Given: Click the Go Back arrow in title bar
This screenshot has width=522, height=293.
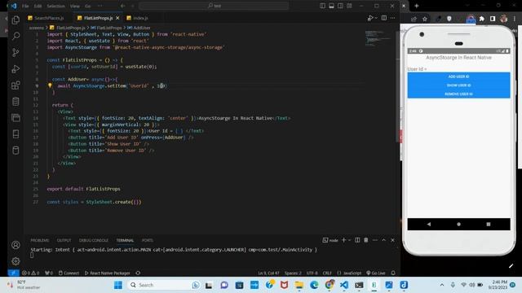Looking at the screenshot, I should click(x=123, y=6).
